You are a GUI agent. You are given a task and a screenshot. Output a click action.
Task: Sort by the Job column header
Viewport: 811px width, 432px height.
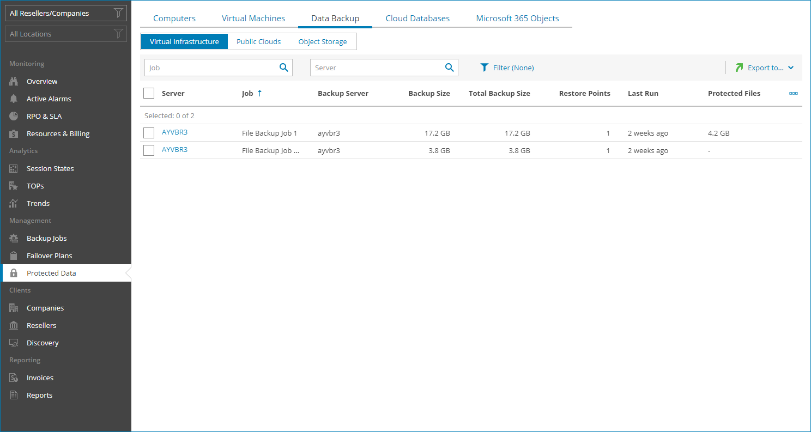point(247,94)
